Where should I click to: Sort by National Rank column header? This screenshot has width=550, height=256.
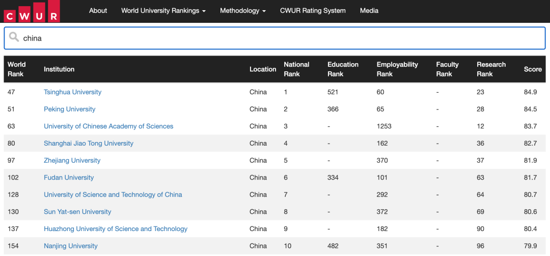pos(296,69)
